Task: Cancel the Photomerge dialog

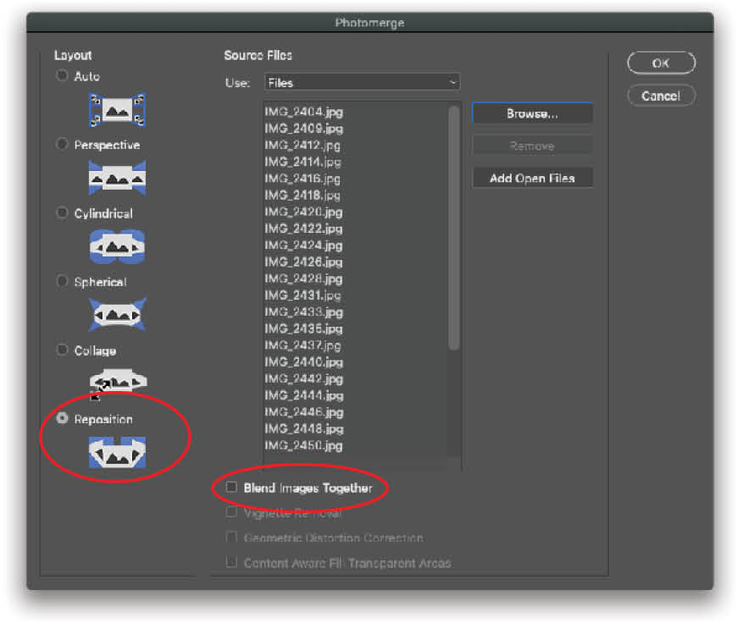Action: (661, 96)
